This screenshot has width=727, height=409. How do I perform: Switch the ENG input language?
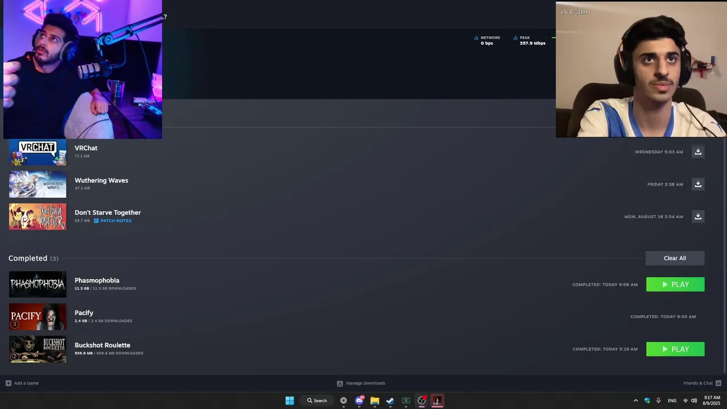(672, 400)
